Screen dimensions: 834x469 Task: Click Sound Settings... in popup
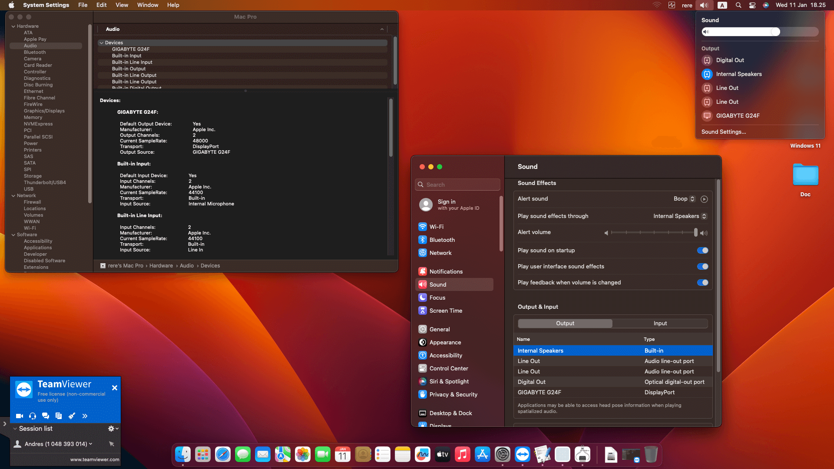click(723, 132)
